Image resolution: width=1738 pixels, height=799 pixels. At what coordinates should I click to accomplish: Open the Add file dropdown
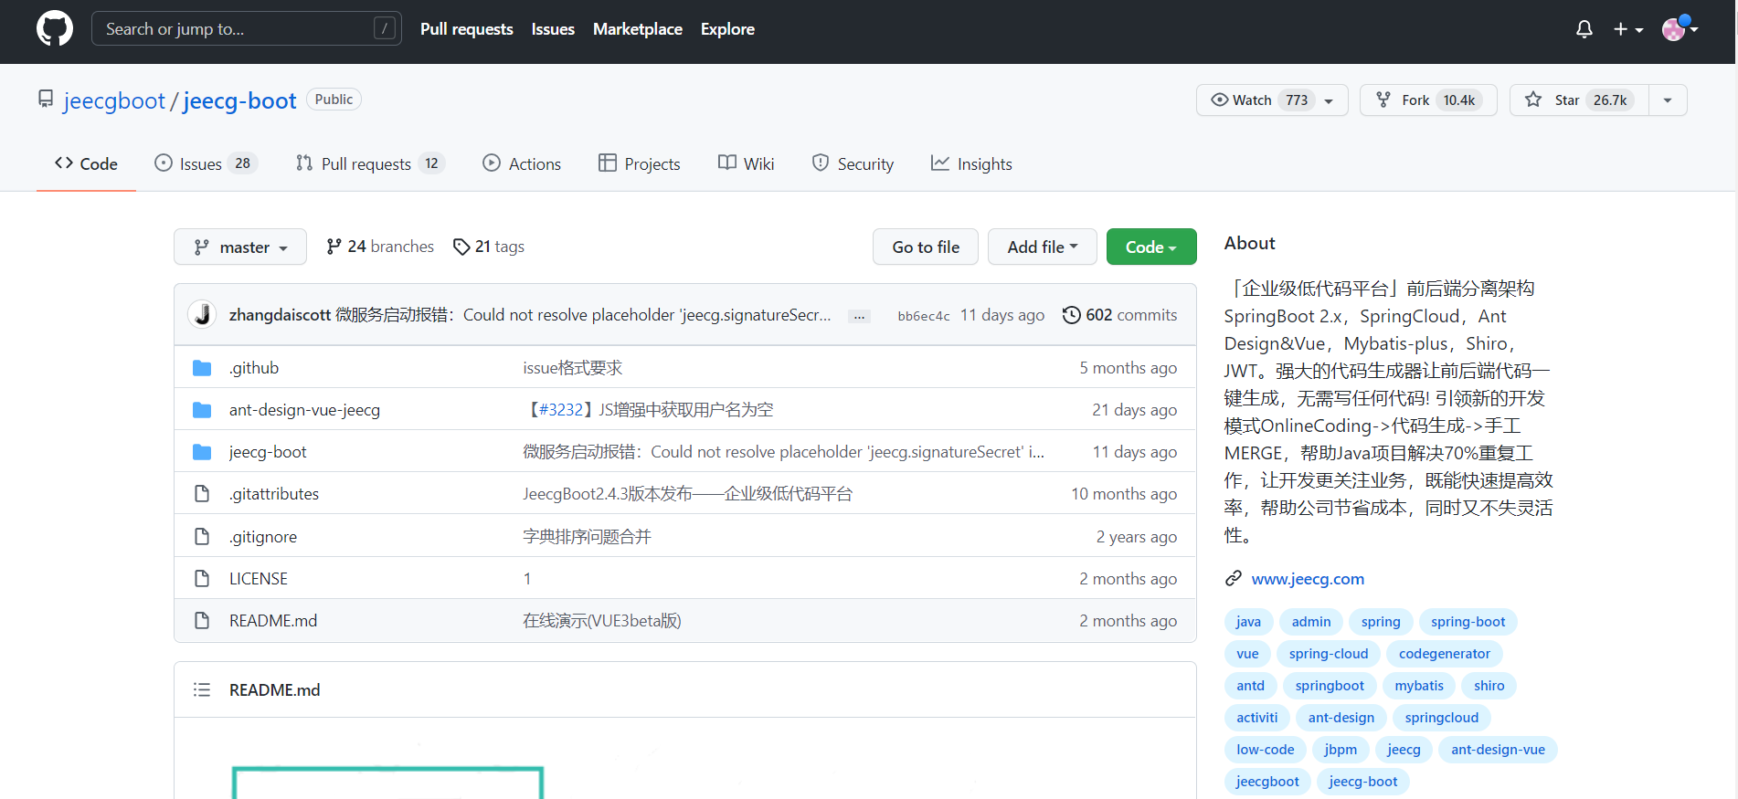[x=1043, y=247]
